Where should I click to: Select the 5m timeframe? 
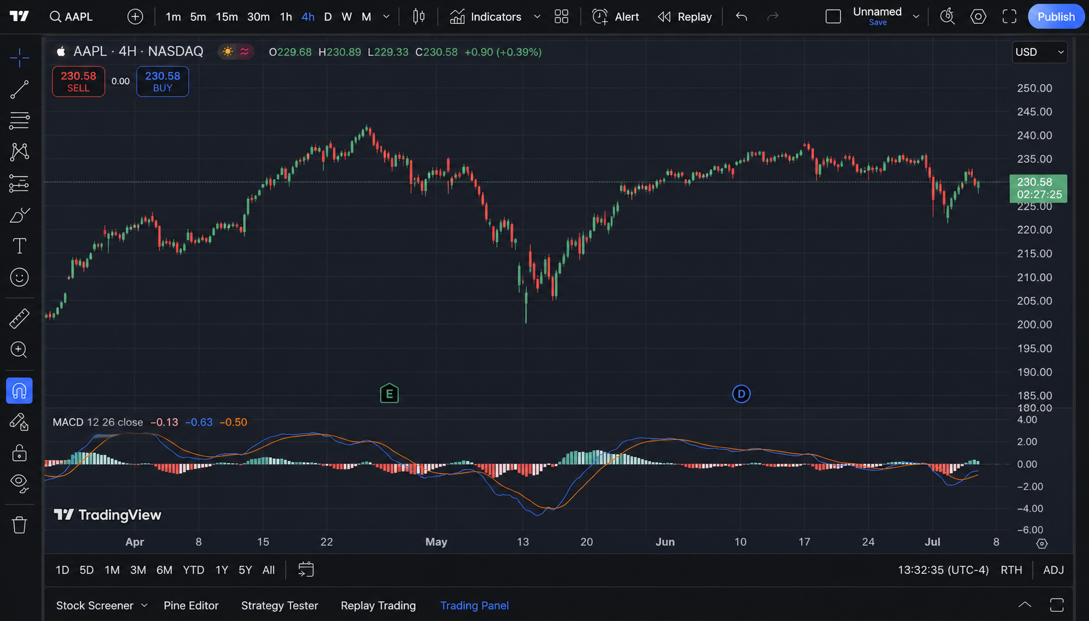click(198, 16)
